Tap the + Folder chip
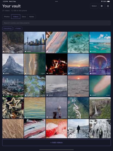Image resolution: width=113 pixels, height=151 pixels. 18,28
